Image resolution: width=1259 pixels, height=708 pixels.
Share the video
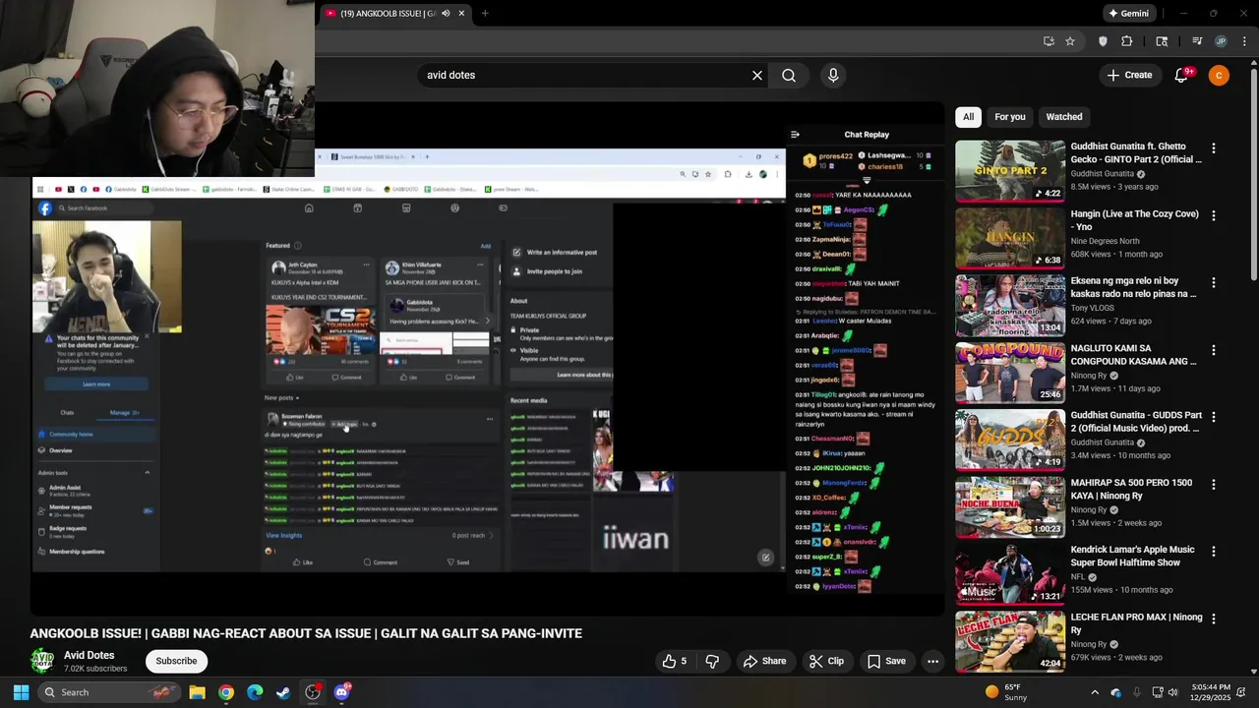764,661
